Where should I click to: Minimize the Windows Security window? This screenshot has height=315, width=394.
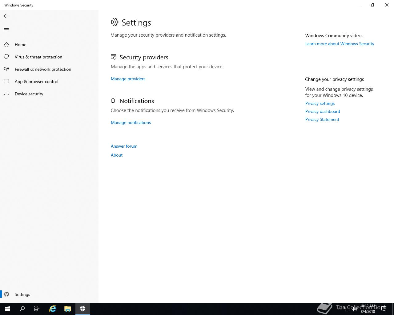click(x=359, y=5)
